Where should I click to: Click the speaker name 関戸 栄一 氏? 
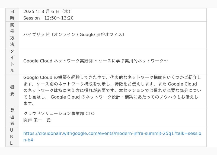click(37, 120)
